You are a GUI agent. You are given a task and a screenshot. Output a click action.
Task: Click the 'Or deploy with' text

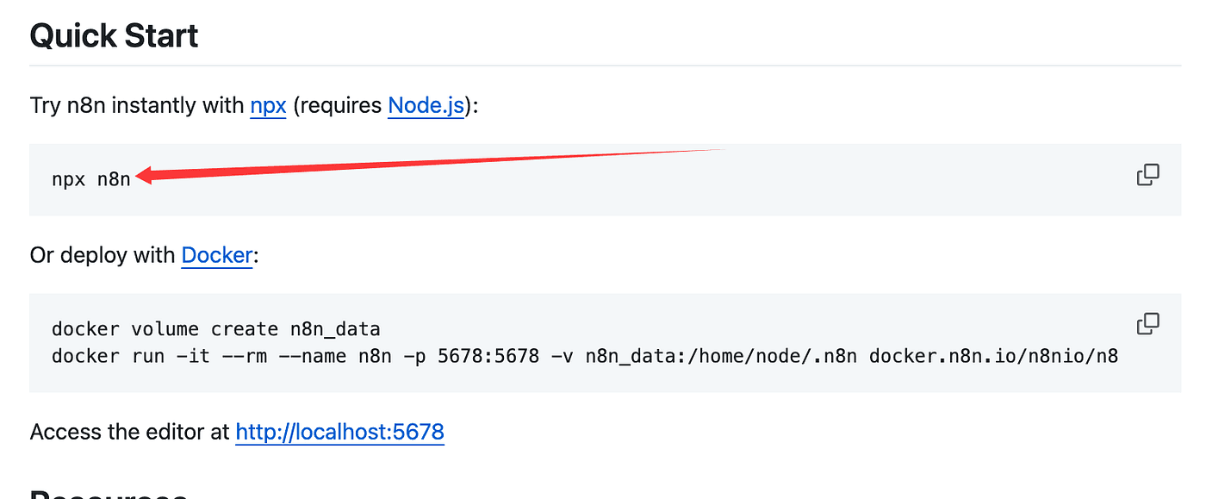[x=103, y=255]
